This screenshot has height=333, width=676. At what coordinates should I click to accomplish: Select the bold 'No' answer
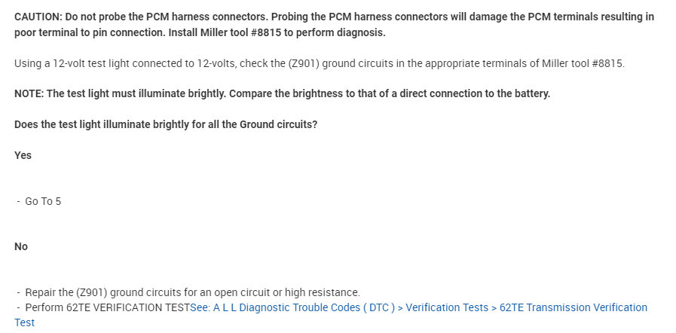(x=21, y=246)
